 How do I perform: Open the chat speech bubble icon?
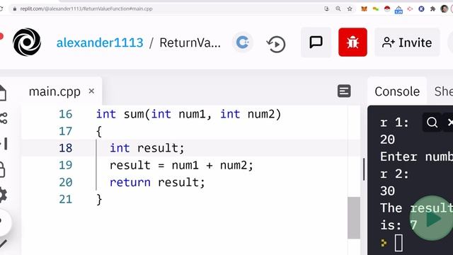coord(316,42)
